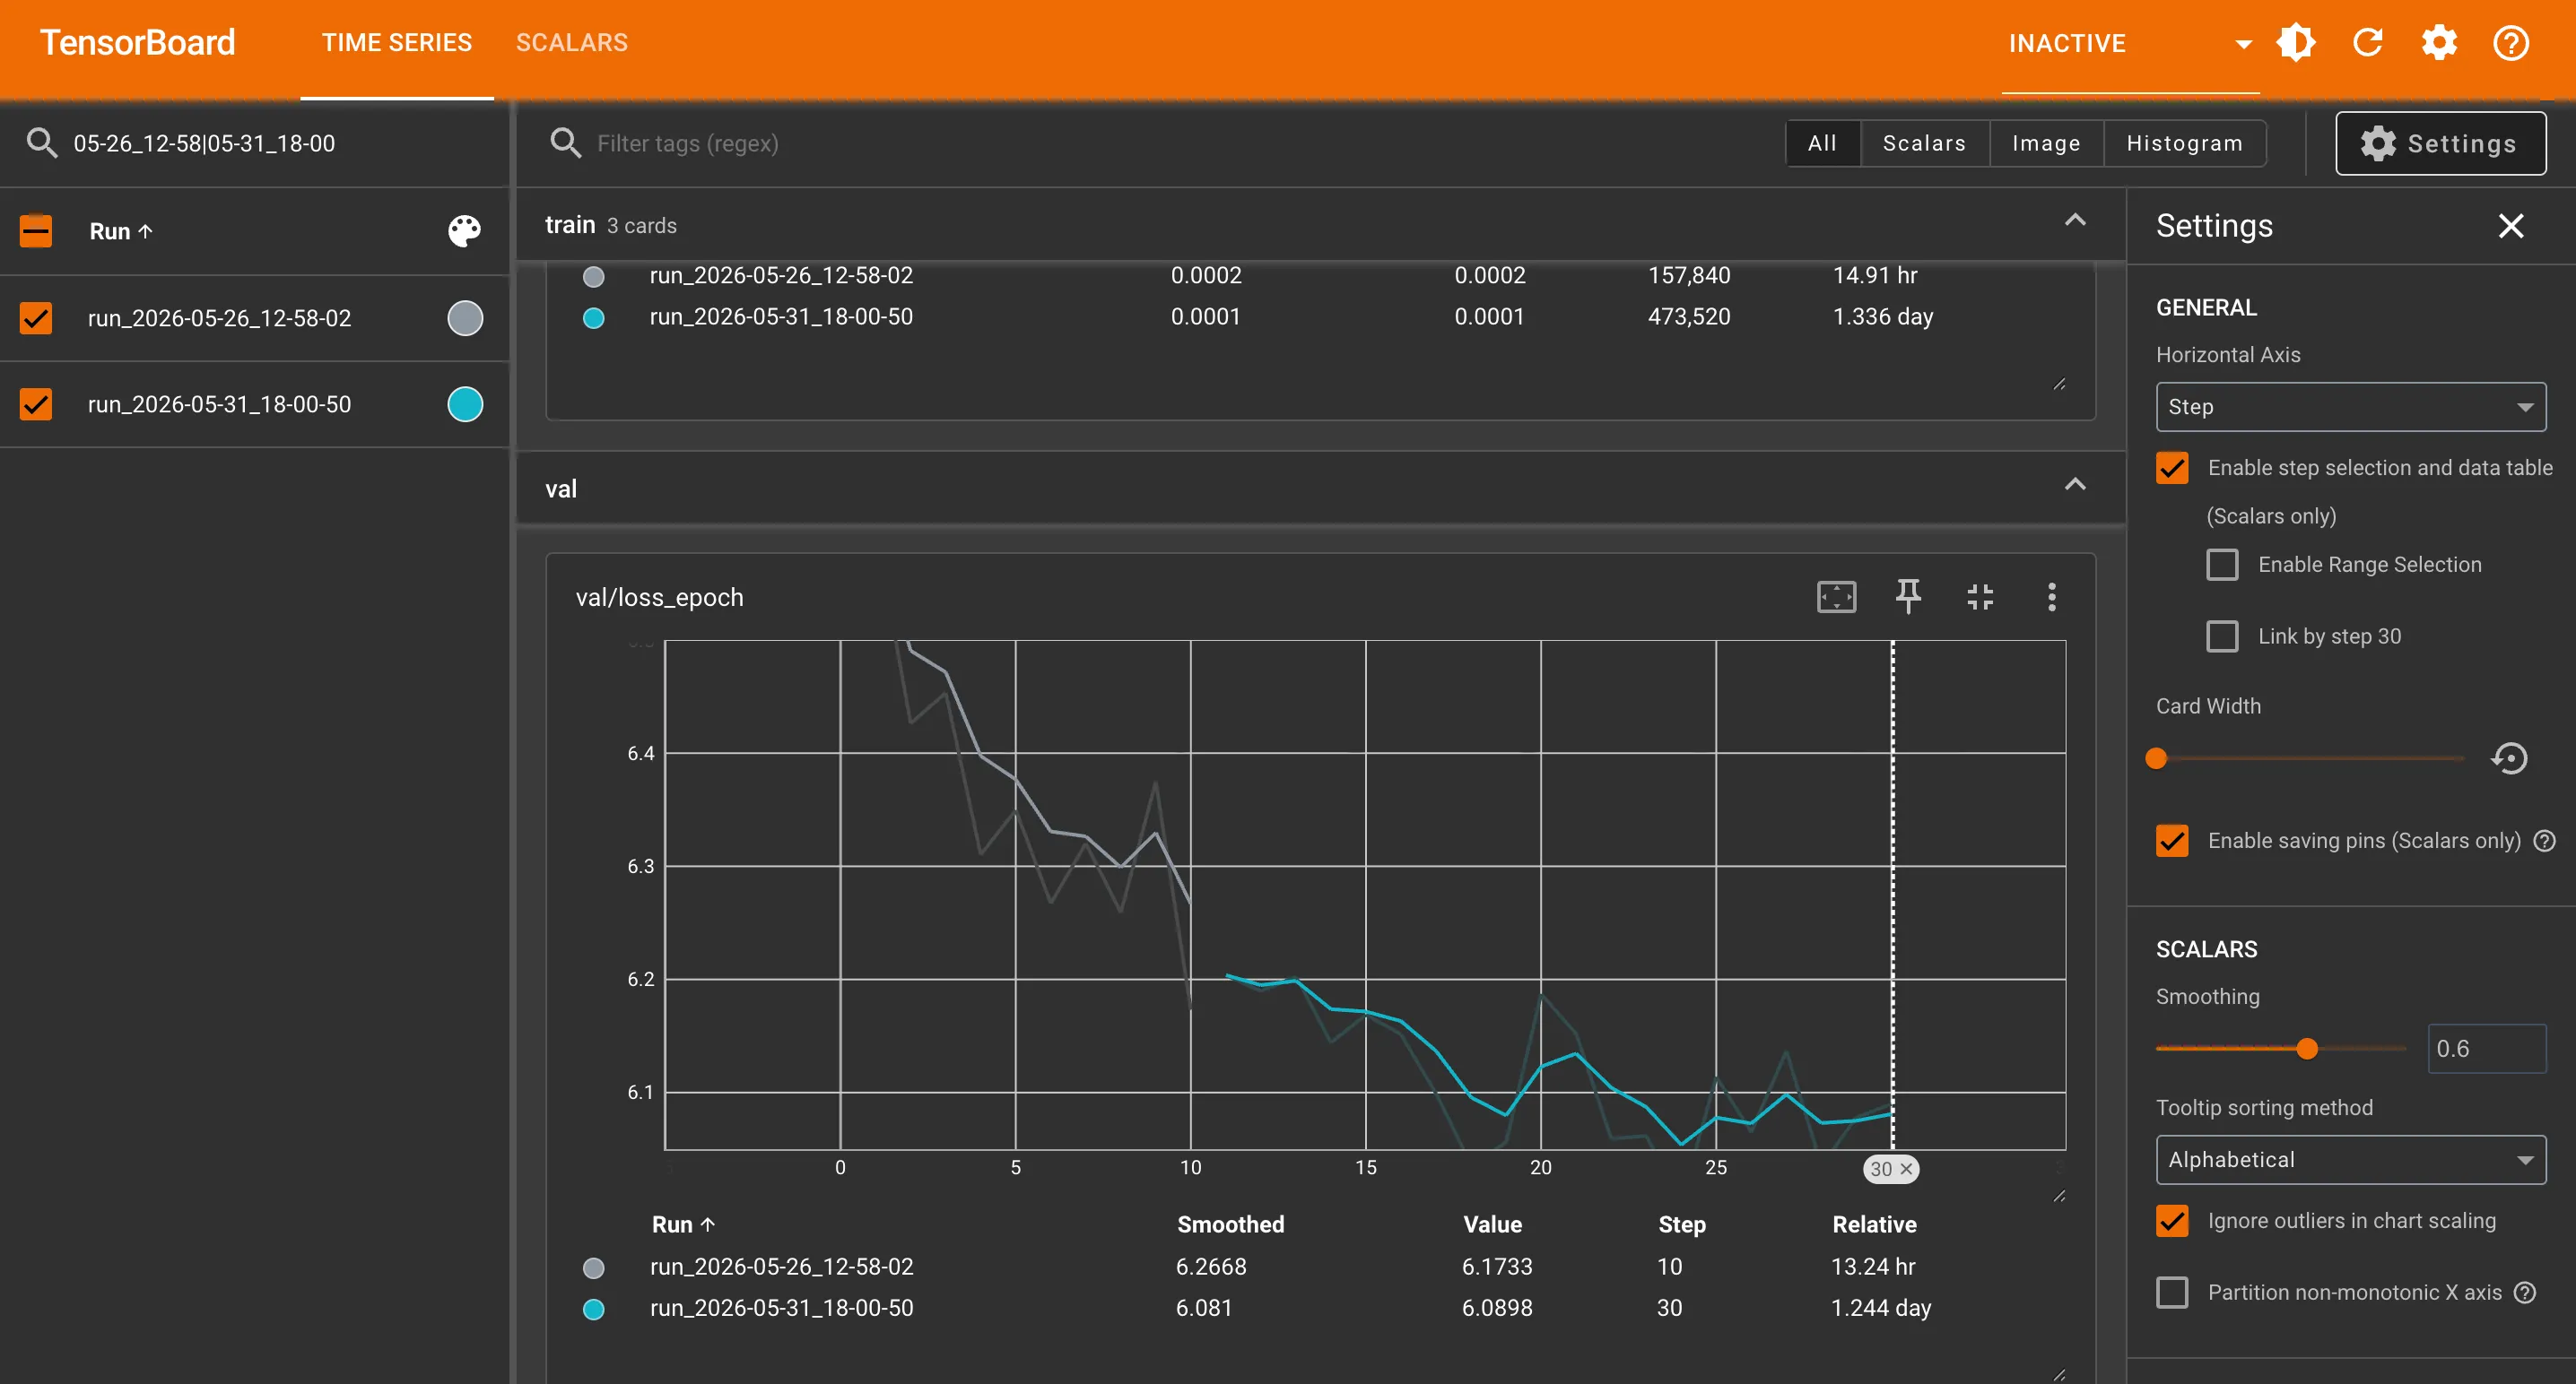2576x1384 pixels.
Task: Sort data table by Run column
Action: (x=683, y=1225)
